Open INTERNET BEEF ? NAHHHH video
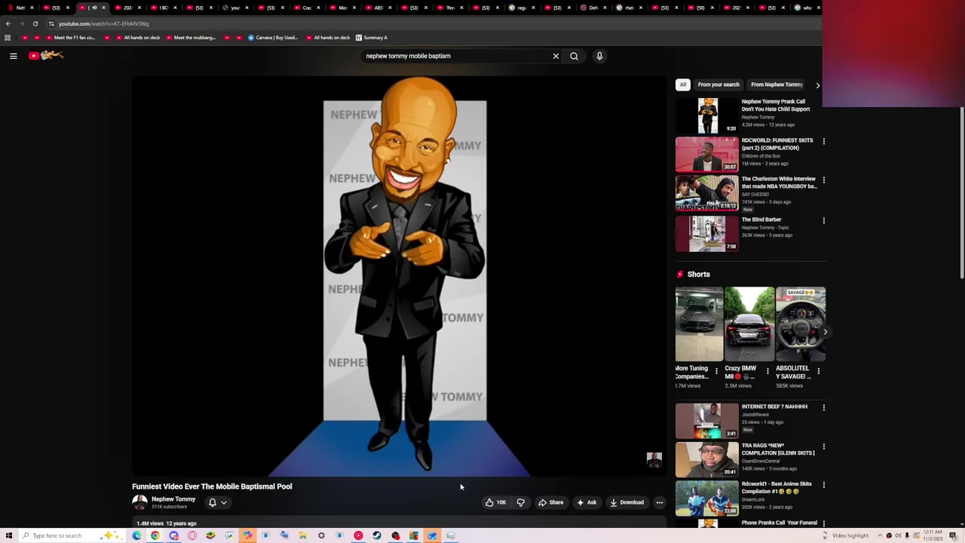Image resolution: width=965 pixels, height=543 pixels. [774, 406]
